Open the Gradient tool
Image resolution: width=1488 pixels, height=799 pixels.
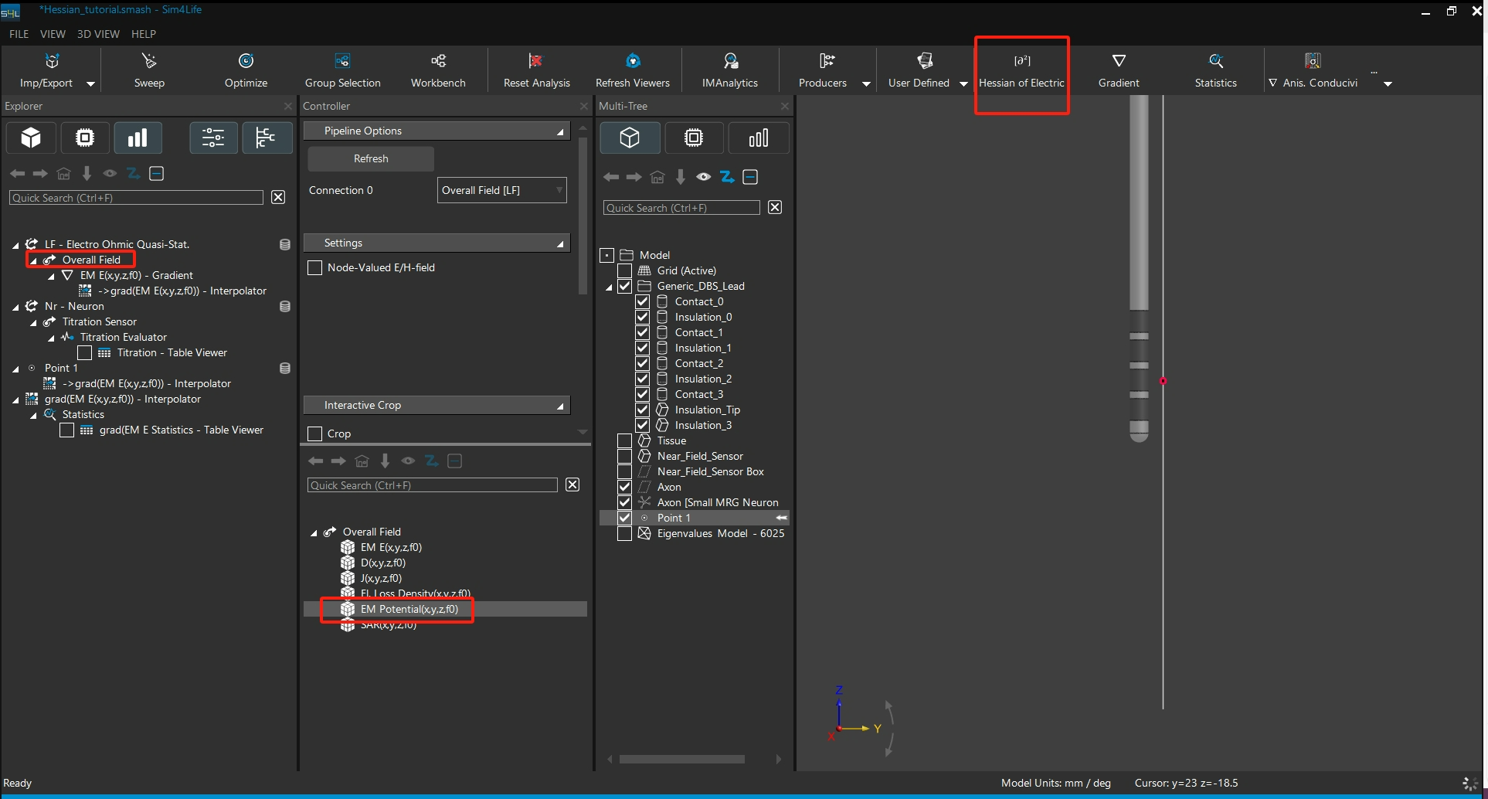point(1118,62)
